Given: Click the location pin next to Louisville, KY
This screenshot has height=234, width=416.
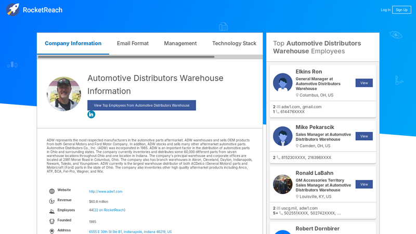Looking at the screenshot, I should point(297,197).
